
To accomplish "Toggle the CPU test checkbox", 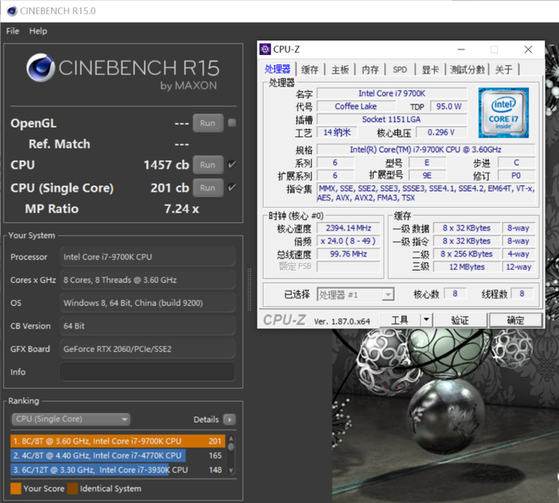I will pyautogui.click(x=232, y=165).
